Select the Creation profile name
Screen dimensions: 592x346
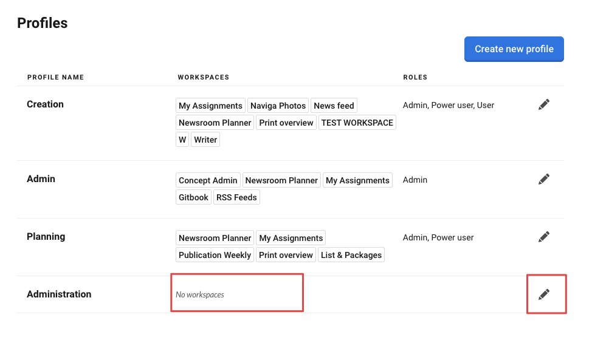tap(46, 104)
